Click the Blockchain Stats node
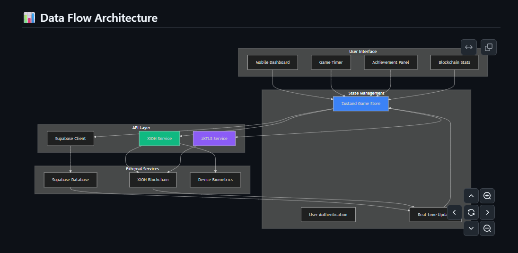Viewport: 518px width, 253px height. click(x=454, y=62)
